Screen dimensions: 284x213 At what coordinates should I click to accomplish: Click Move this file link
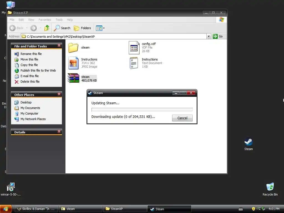(x=29, y=59)
